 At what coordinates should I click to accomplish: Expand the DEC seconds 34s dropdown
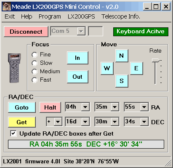[x=144, y=122]
